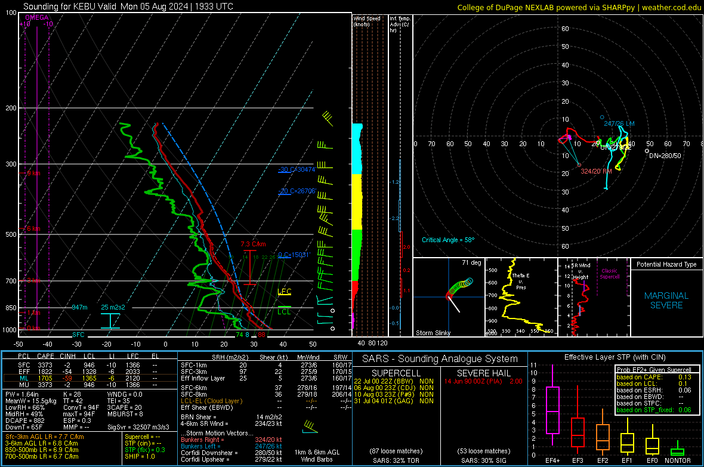Click the Bunkers Left storm motion row
This screenshot has height=467, width=704.
click(x=231, y=446)
